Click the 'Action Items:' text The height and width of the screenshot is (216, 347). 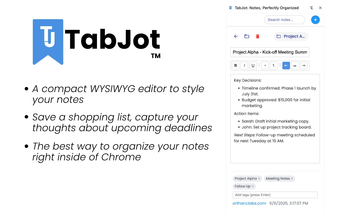pos(247,114)
